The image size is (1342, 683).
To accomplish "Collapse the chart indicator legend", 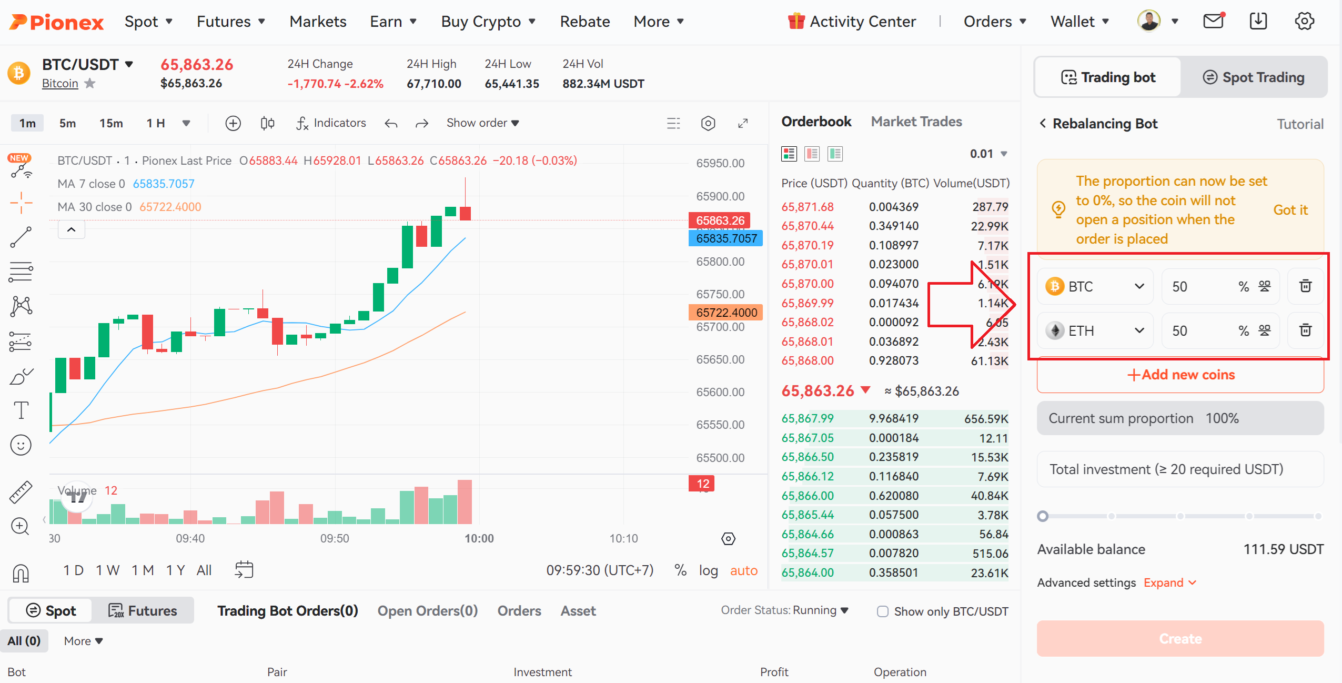I will point(72,229).
